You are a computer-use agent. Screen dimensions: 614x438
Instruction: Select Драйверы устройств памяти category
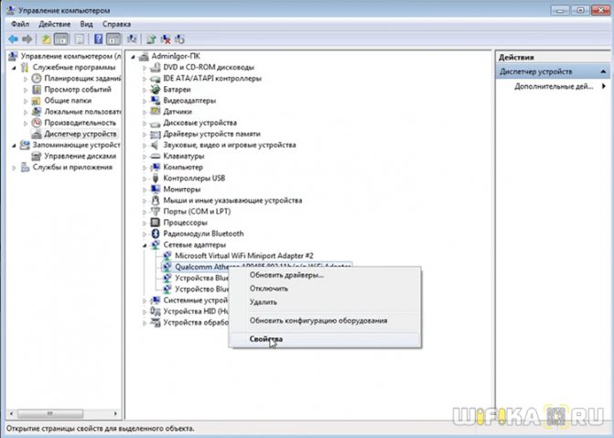212,134
